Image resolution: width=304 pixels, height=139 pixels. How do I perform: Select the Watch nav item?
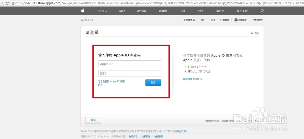click(163, 11)
